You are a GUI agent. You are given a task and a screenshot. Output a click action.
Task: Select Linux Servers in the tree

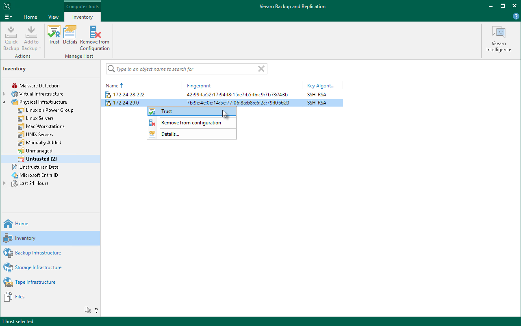coord(40,118)
